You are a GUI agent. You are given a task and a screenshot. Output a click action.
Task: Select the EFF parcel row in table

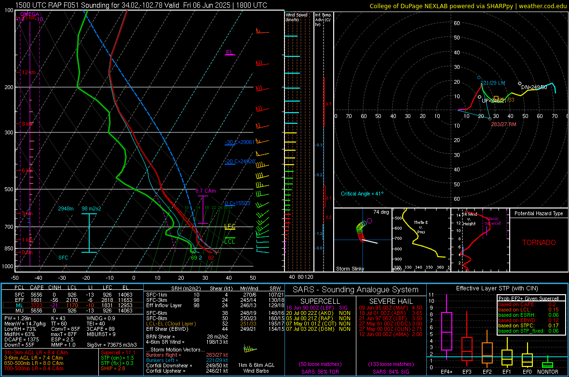pyautogui.click(x=73, y=300)
